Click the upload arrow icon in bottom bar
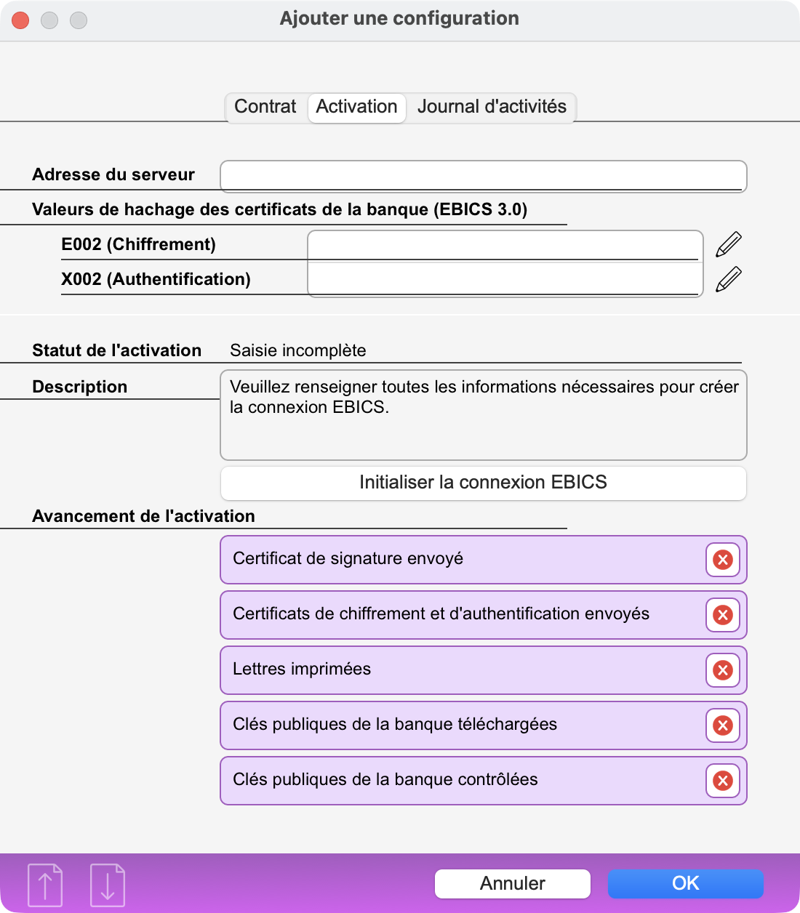 45,885
